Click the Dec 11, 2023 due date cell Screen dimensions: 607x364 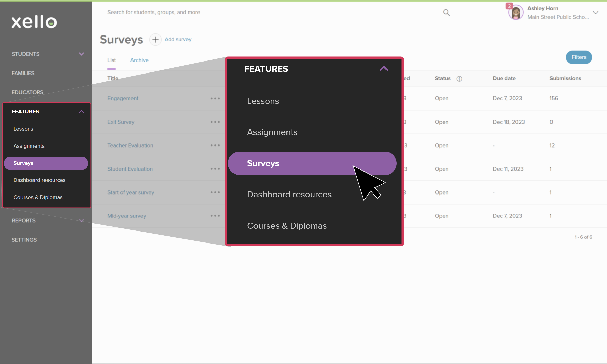[x=508, y=169]
